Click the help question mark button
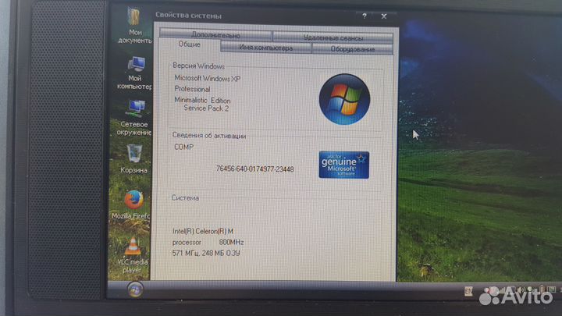 coord(365,16)
